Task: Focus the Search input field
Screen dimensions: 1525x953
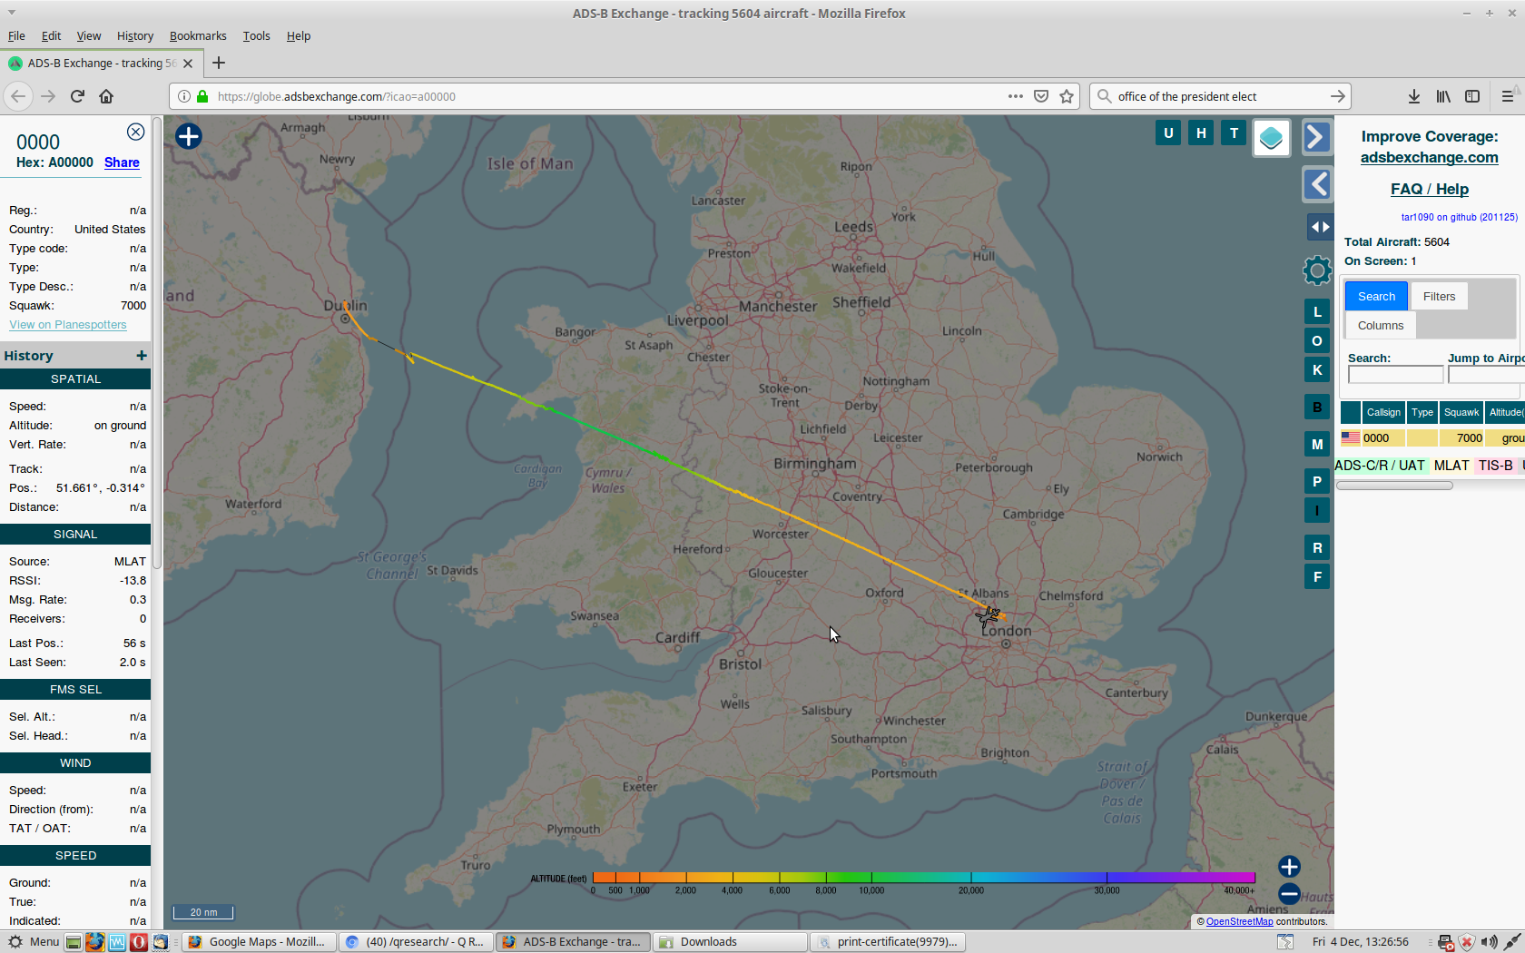Action: (1395, 375)
